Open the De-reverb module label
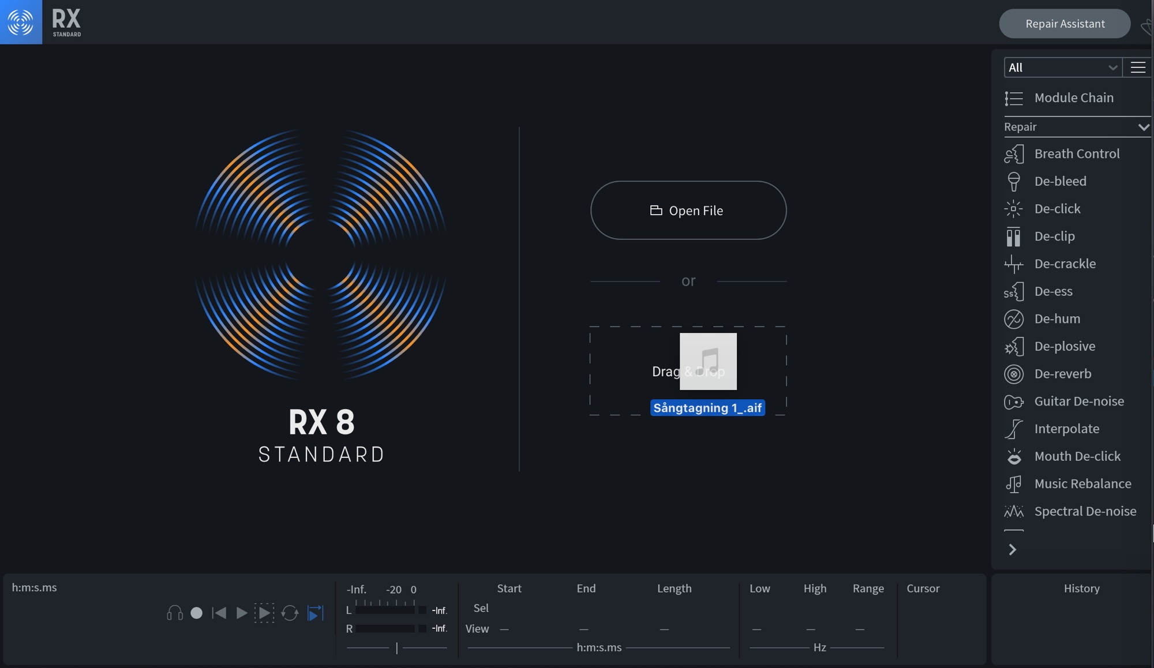Screen dimensions: 1154x668 pyautogui.click(x=1063, y=374)
